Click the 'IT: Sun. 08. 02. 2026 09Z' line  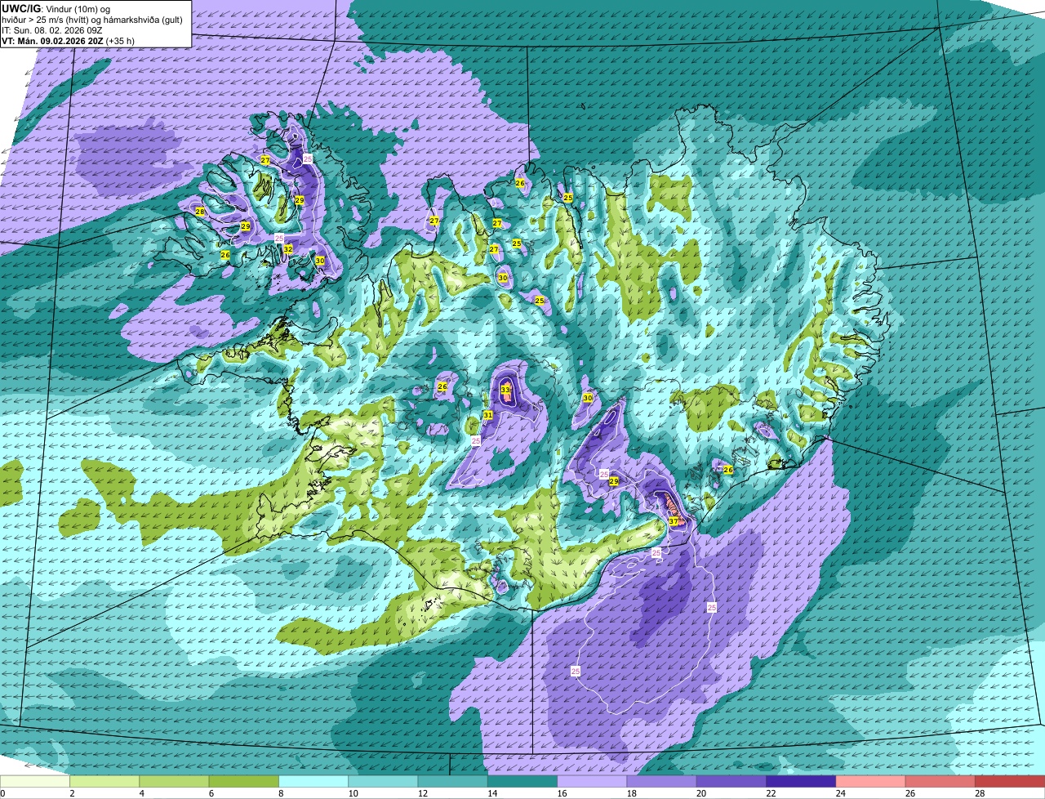coord(51,30)
